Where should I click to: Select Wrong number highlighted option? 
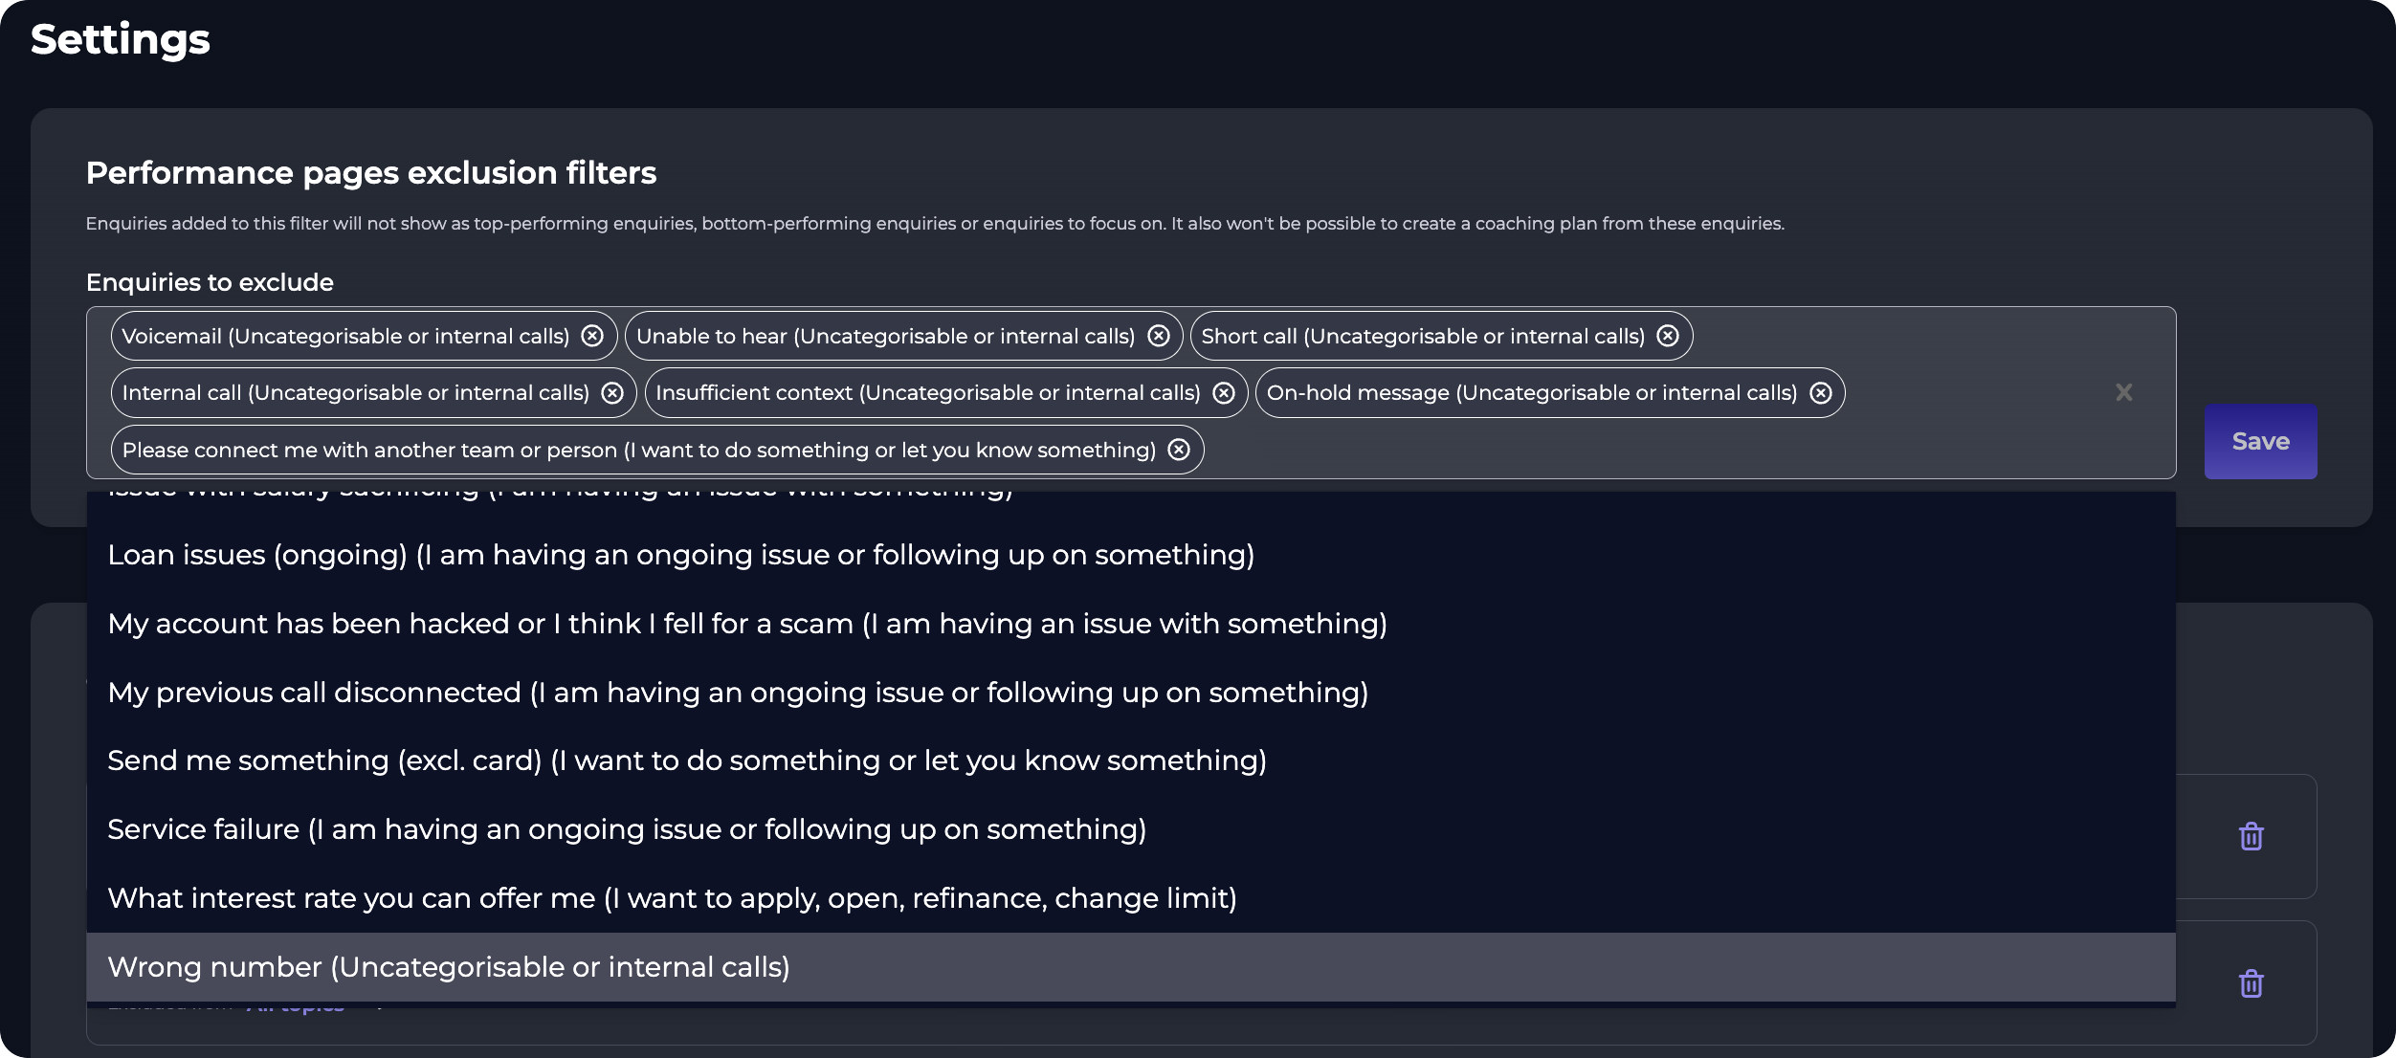coord(1131,967)
